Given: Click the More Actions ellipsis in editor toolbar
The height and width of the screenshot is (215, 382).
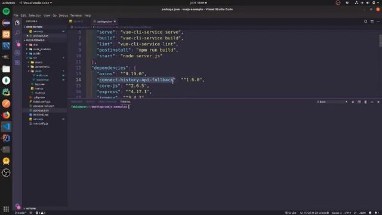Looking at the screenshot, I should coord(378,21).
